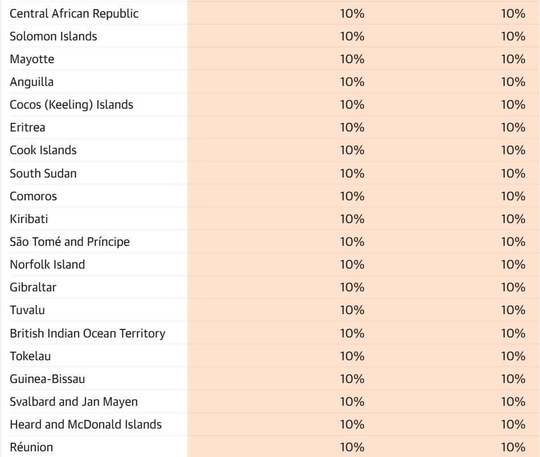Click the Cook Islands row label
This screenshot has height=457, width=540.
(43, 150)
